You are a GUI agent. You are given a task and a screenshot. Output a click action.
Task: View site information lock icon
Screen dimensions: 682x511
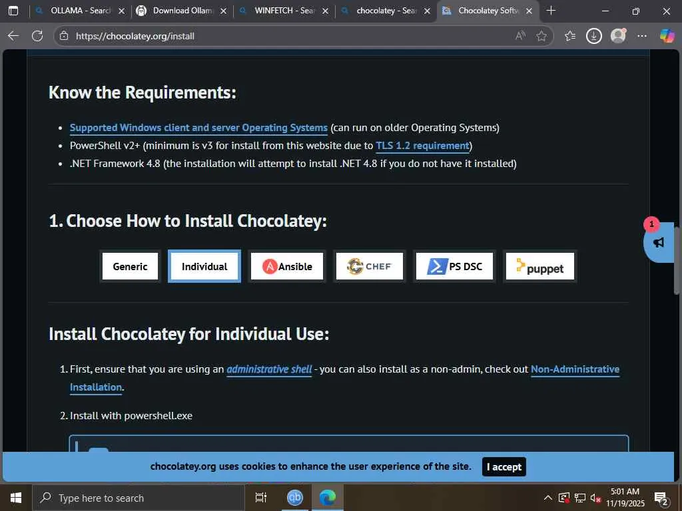click(64, 36)
